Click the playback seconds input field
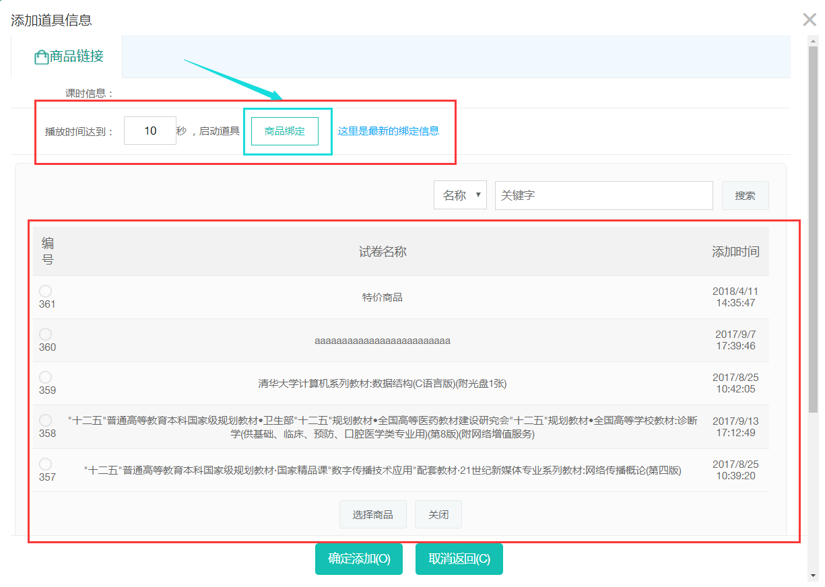The width and height of the screenshot is (825, 587). 150,131
